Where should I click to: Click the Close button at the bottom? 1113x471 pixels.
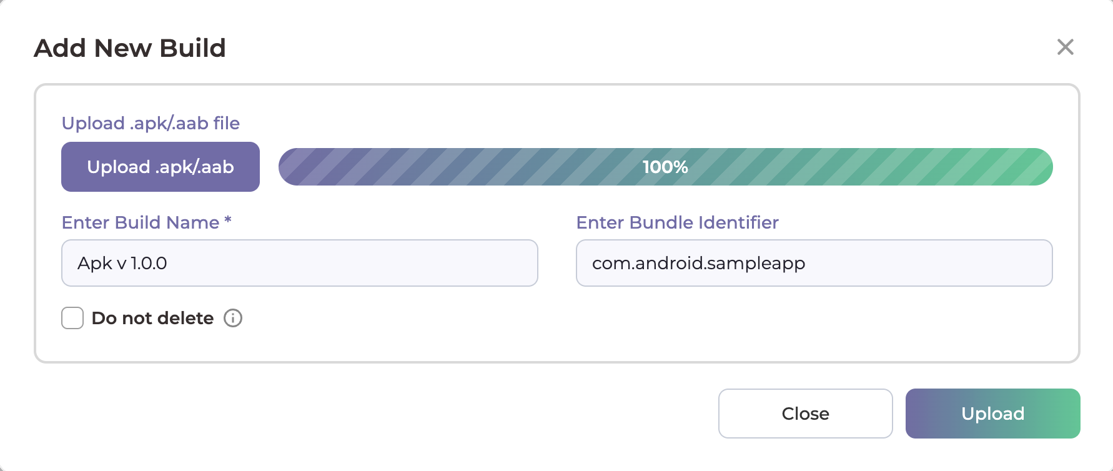click(805, 414)
